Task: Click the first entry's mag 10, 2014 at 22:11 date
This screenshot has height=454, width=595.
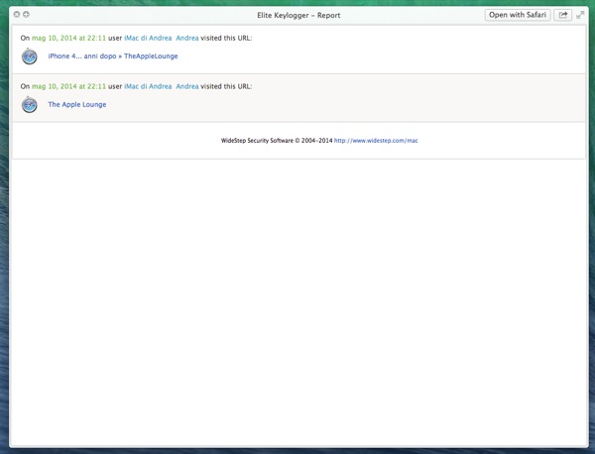Action: [x=68, y=38]
